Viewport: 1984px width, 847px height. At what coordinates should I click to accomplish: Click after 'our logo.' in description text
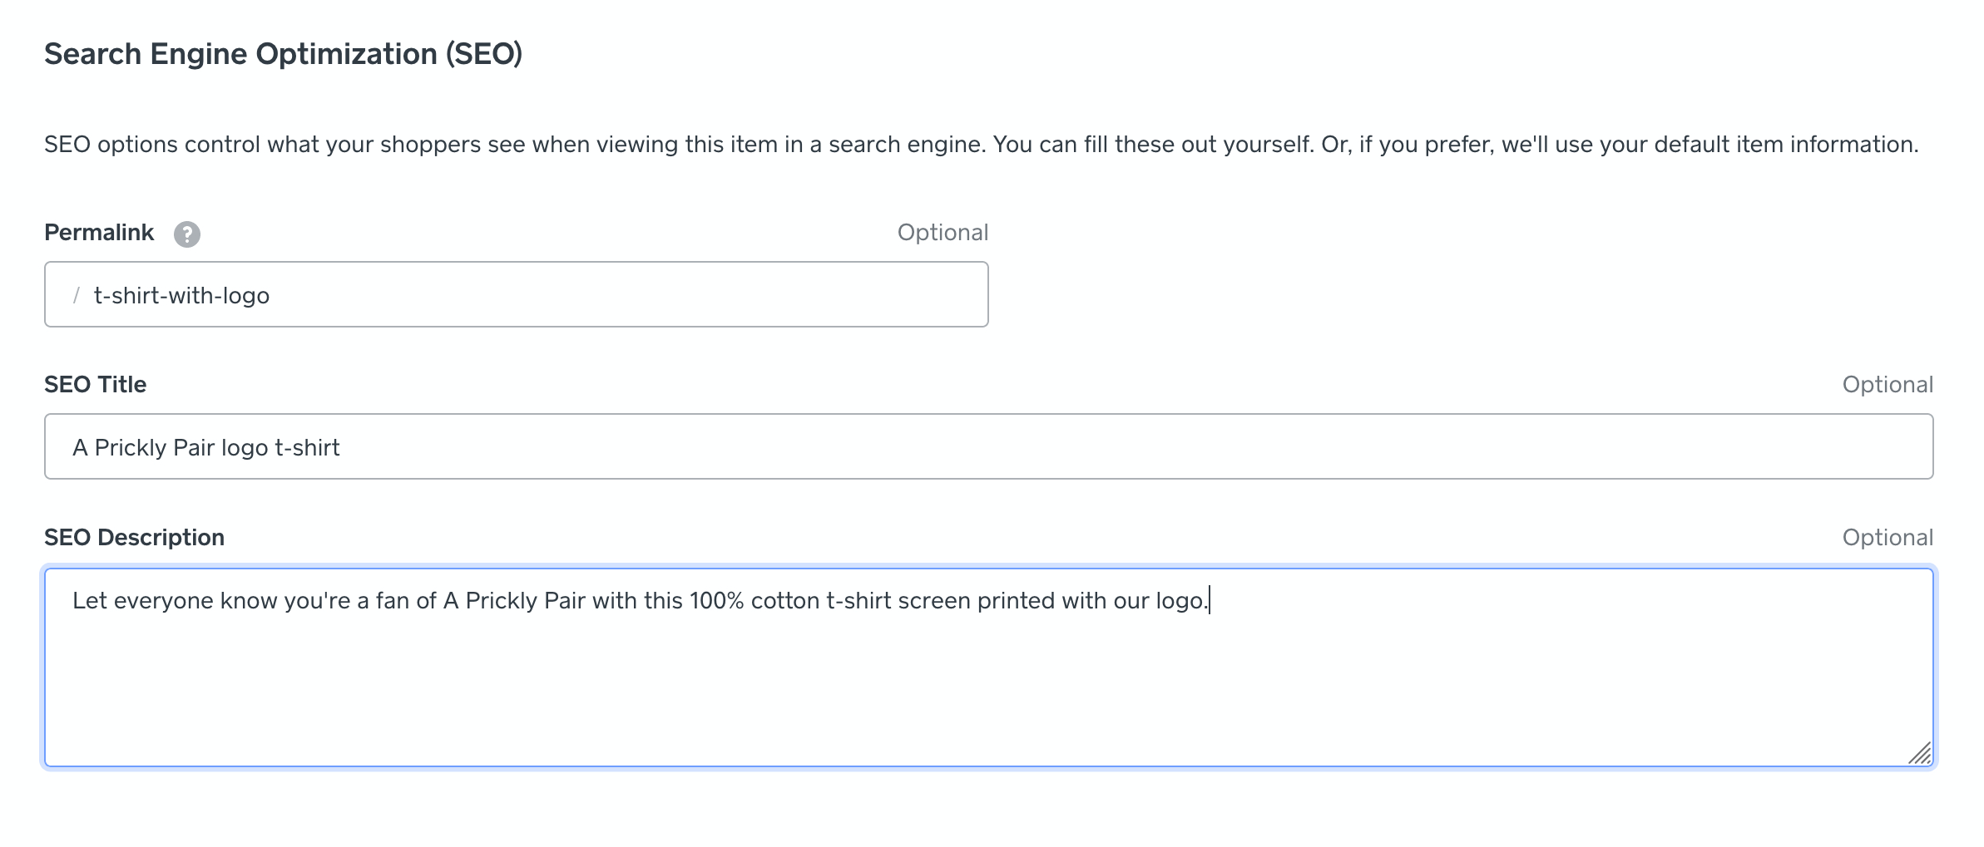[1210, 601]
